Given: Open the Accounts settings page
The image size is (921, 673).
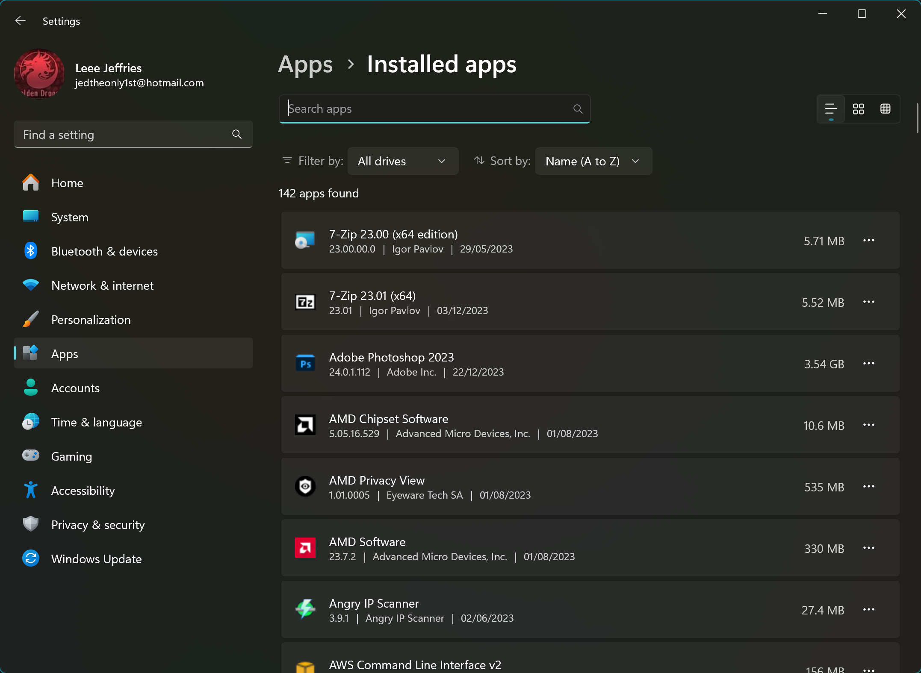Looking at the screenshot, I should (133, 388).
